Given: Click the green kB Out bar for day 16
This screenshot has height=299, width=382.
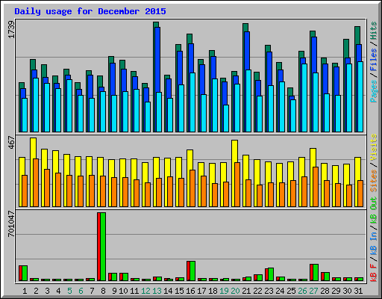Looking at the screenshot, I should (192, 271).
